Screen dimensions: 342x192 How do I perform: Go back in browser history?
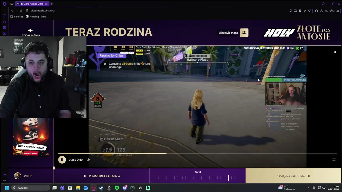tap(12, 11)
